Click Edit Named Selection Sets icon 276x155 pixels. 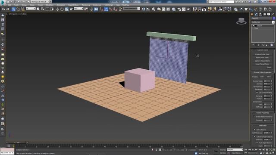click(120, 9)
